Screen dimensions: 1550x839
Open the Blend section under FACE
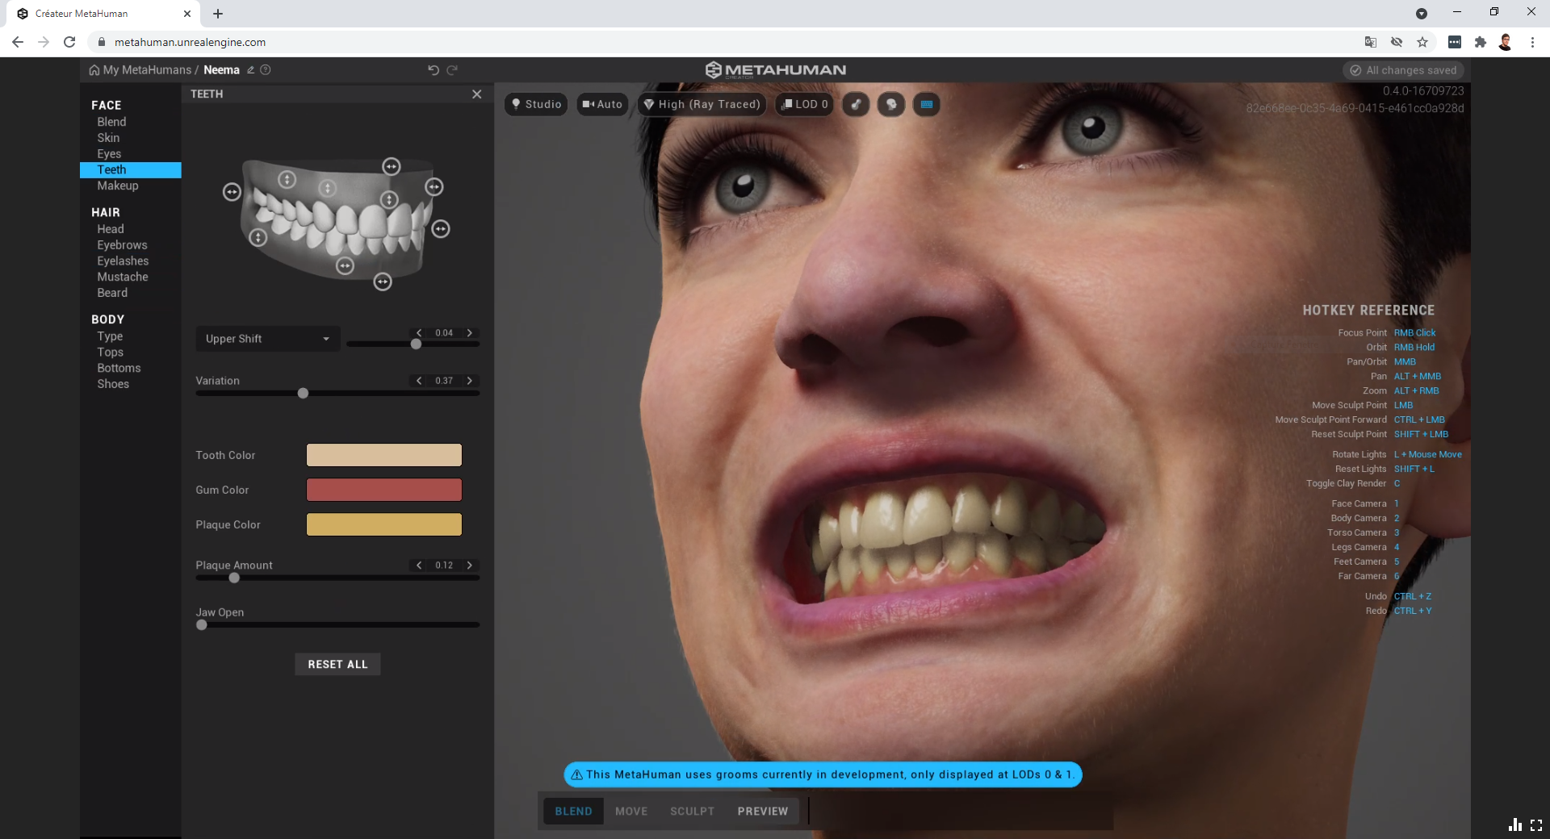111,122
